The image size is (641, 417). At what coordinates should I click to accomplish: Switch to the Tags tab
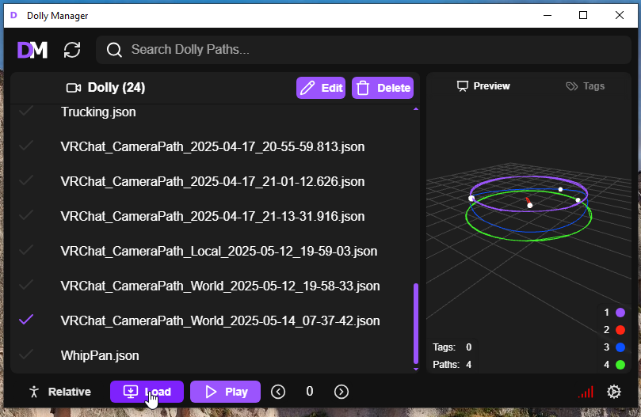(585, 86)
